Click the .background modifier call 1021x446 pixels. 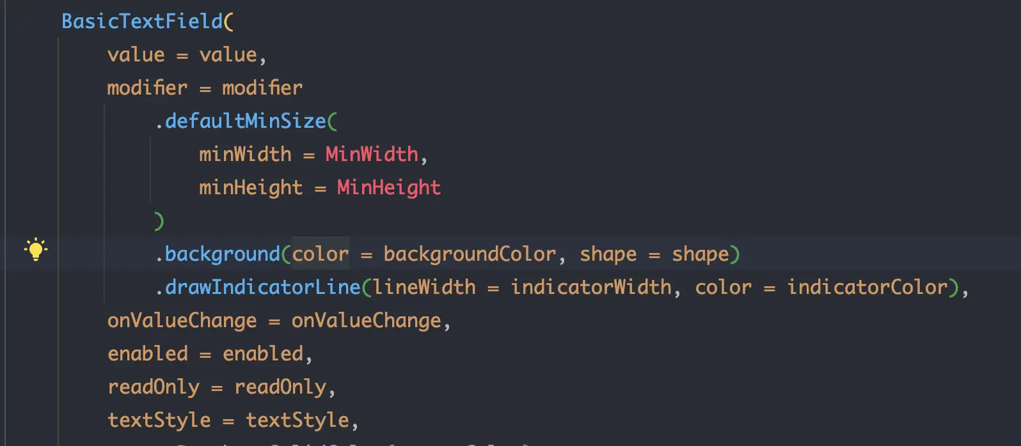point(218,254)
